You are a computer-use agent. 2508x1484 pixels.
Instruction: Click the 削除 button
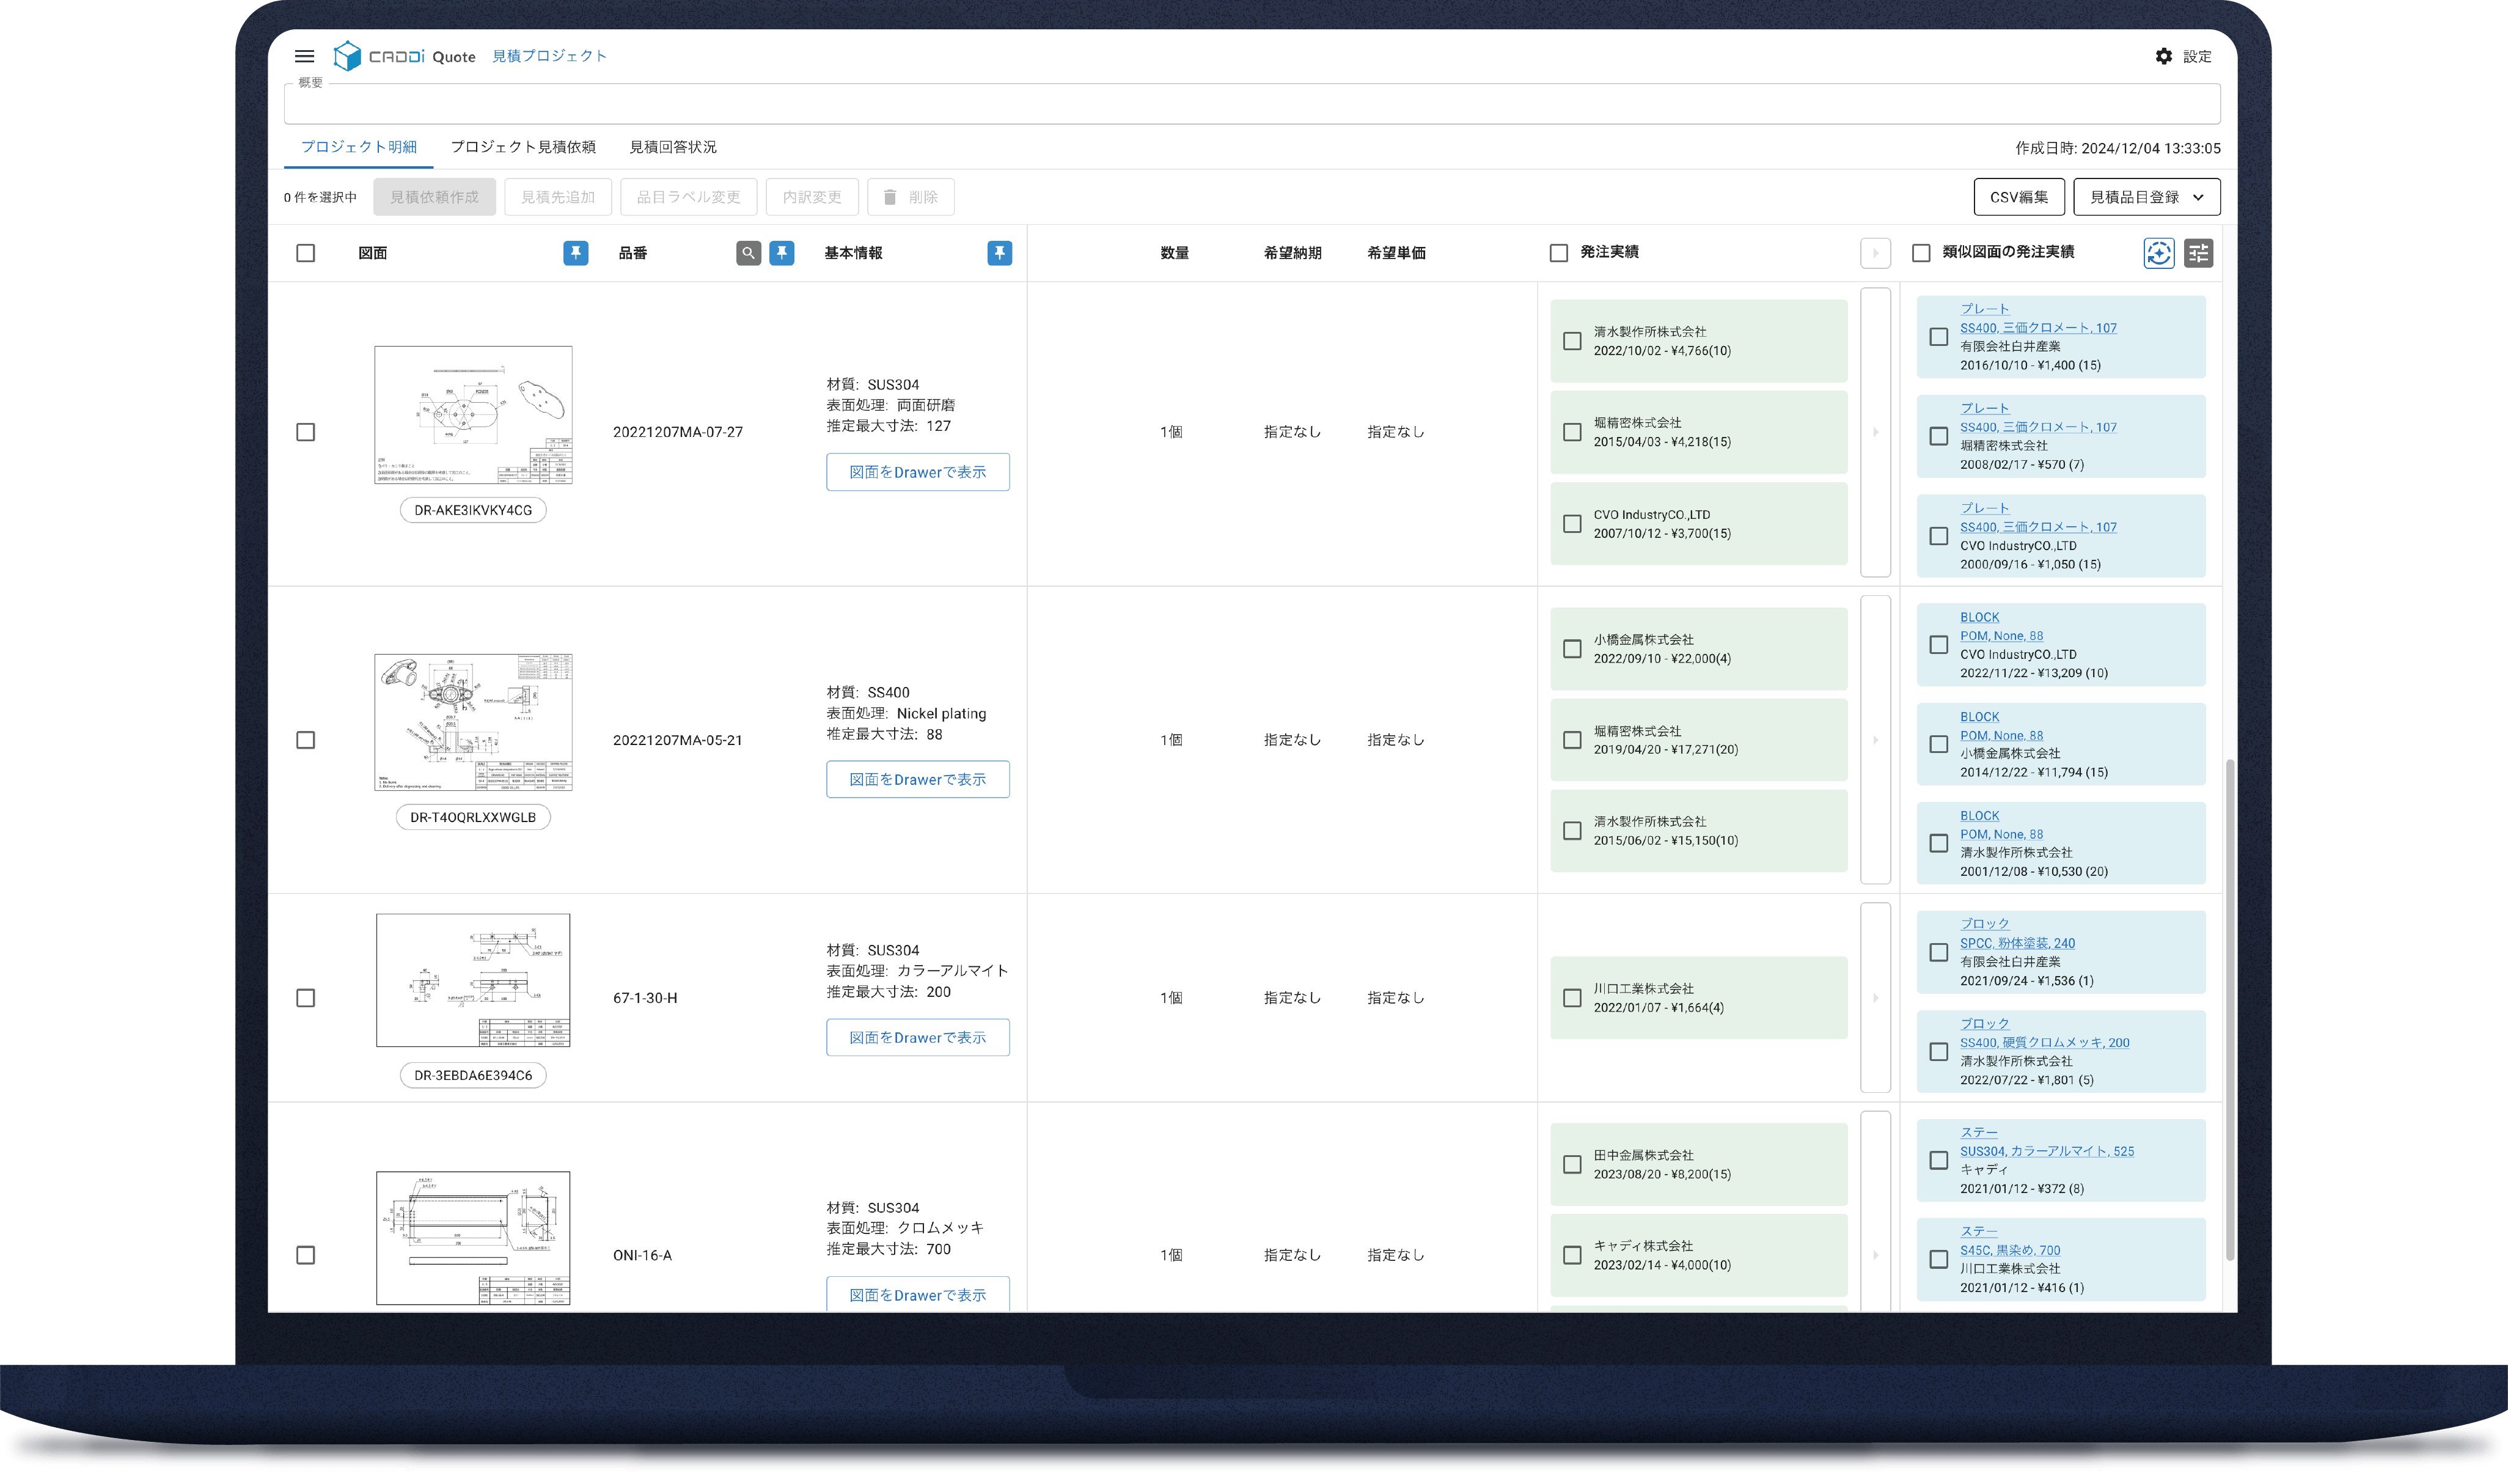point(911,197)
